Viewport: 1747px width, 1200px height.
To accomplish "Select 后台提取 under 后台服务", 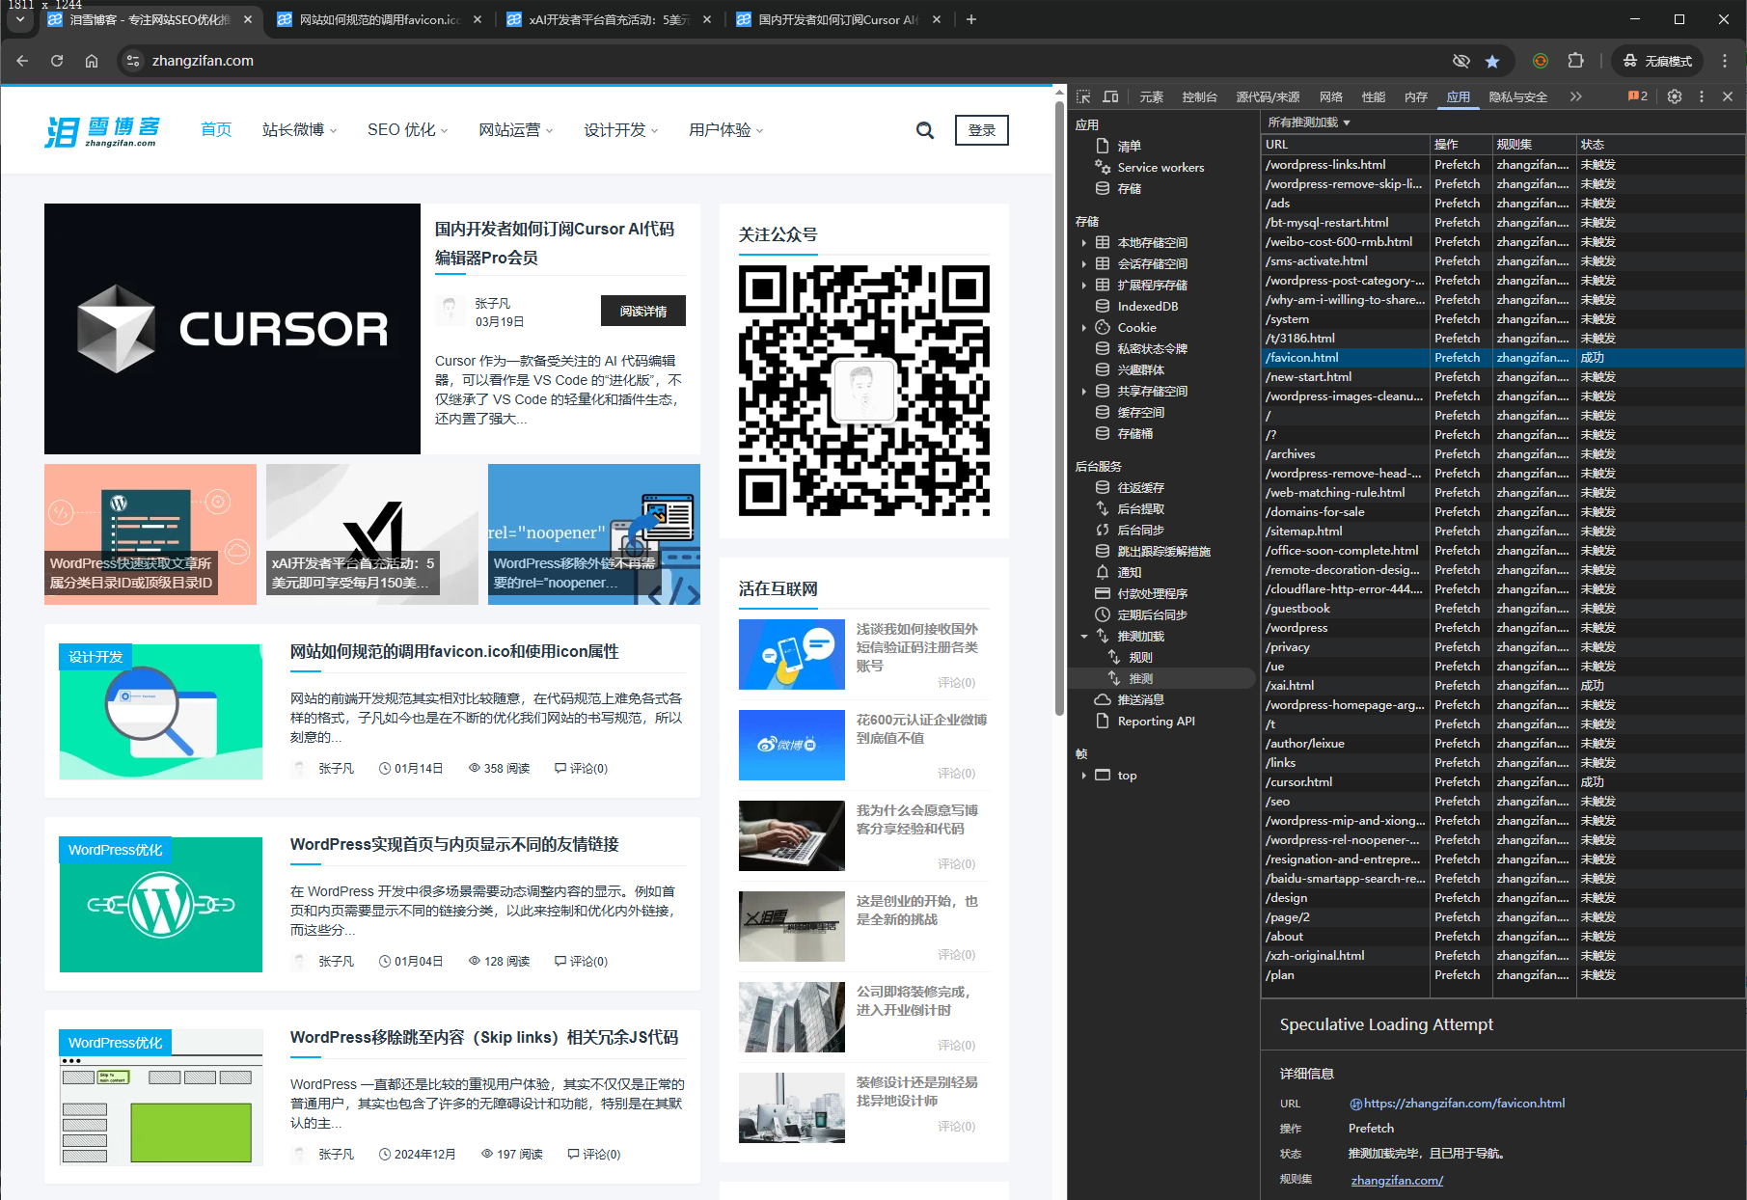I will point(1140,508).
